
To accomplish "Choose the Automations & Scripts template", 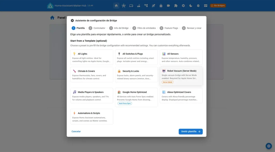I will [x=92, y=116].
